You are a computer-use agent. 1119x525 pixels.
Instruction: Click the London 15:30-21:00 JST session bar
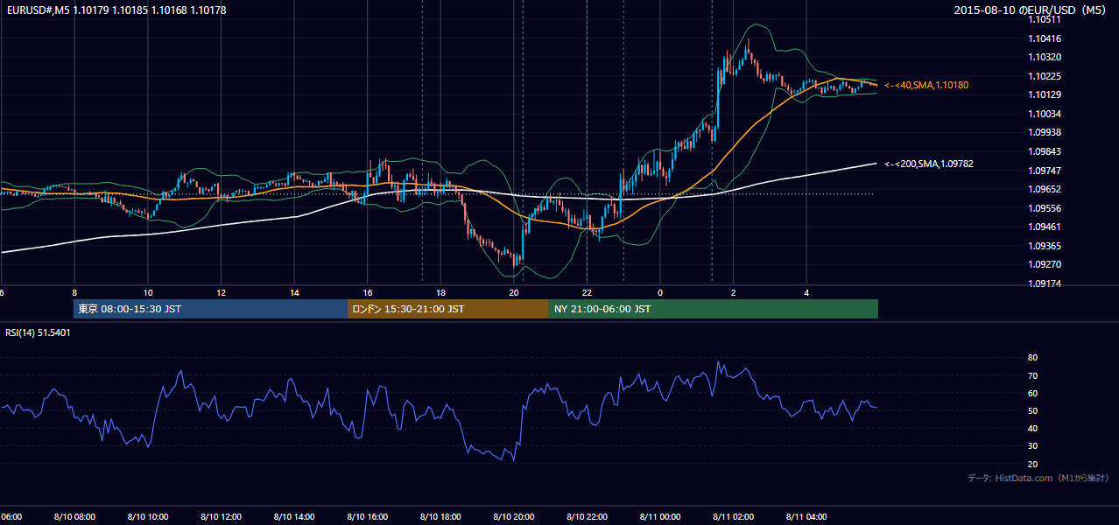coord(448,309)
